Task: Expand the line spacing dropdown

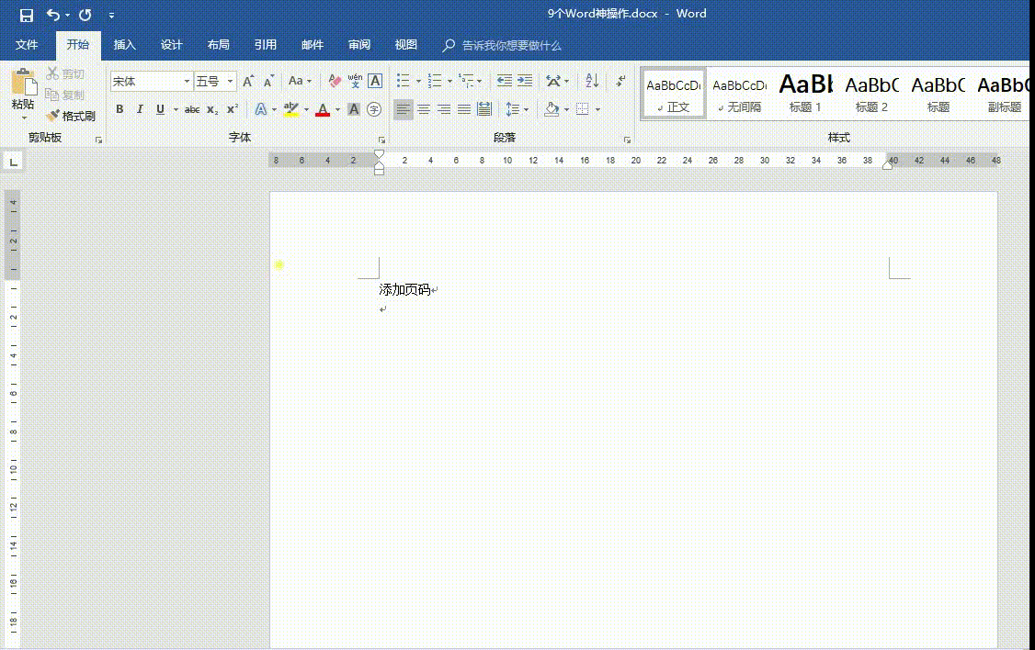Action: click(526, 109)
